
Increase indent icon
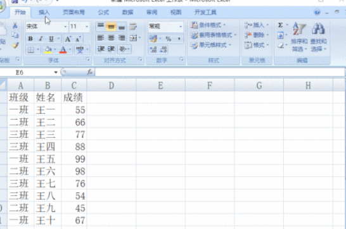click(111, 49)
